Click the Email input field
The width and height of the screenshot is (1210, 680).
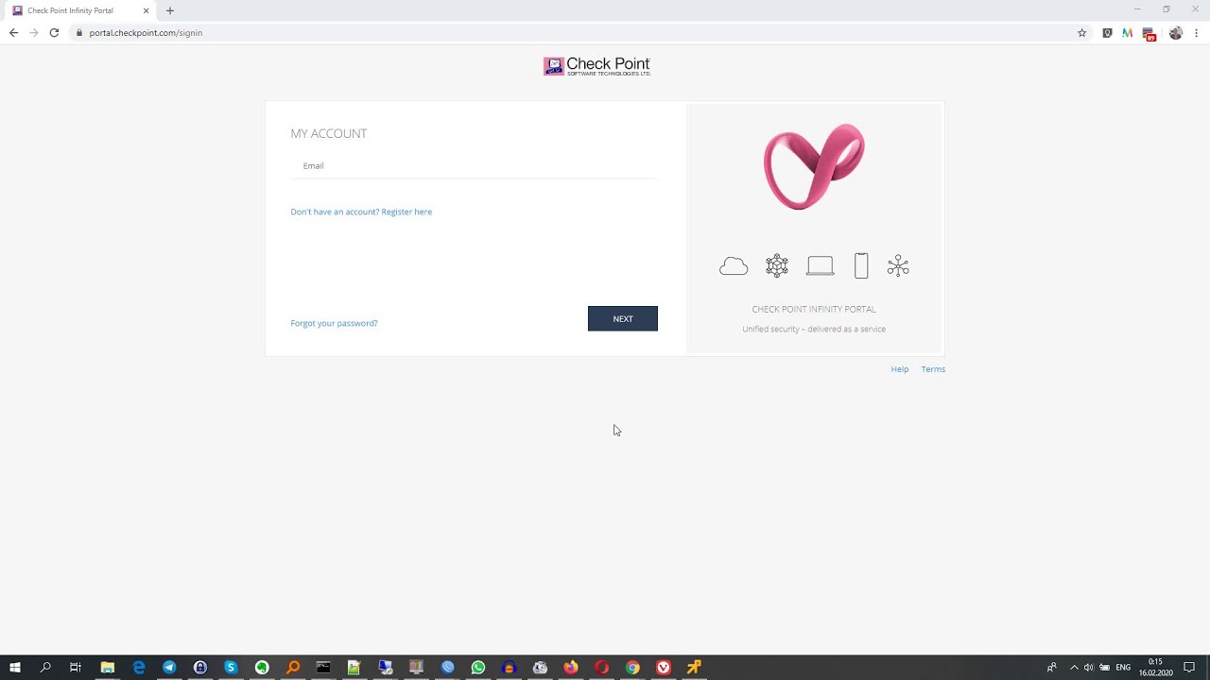[474, 166]
